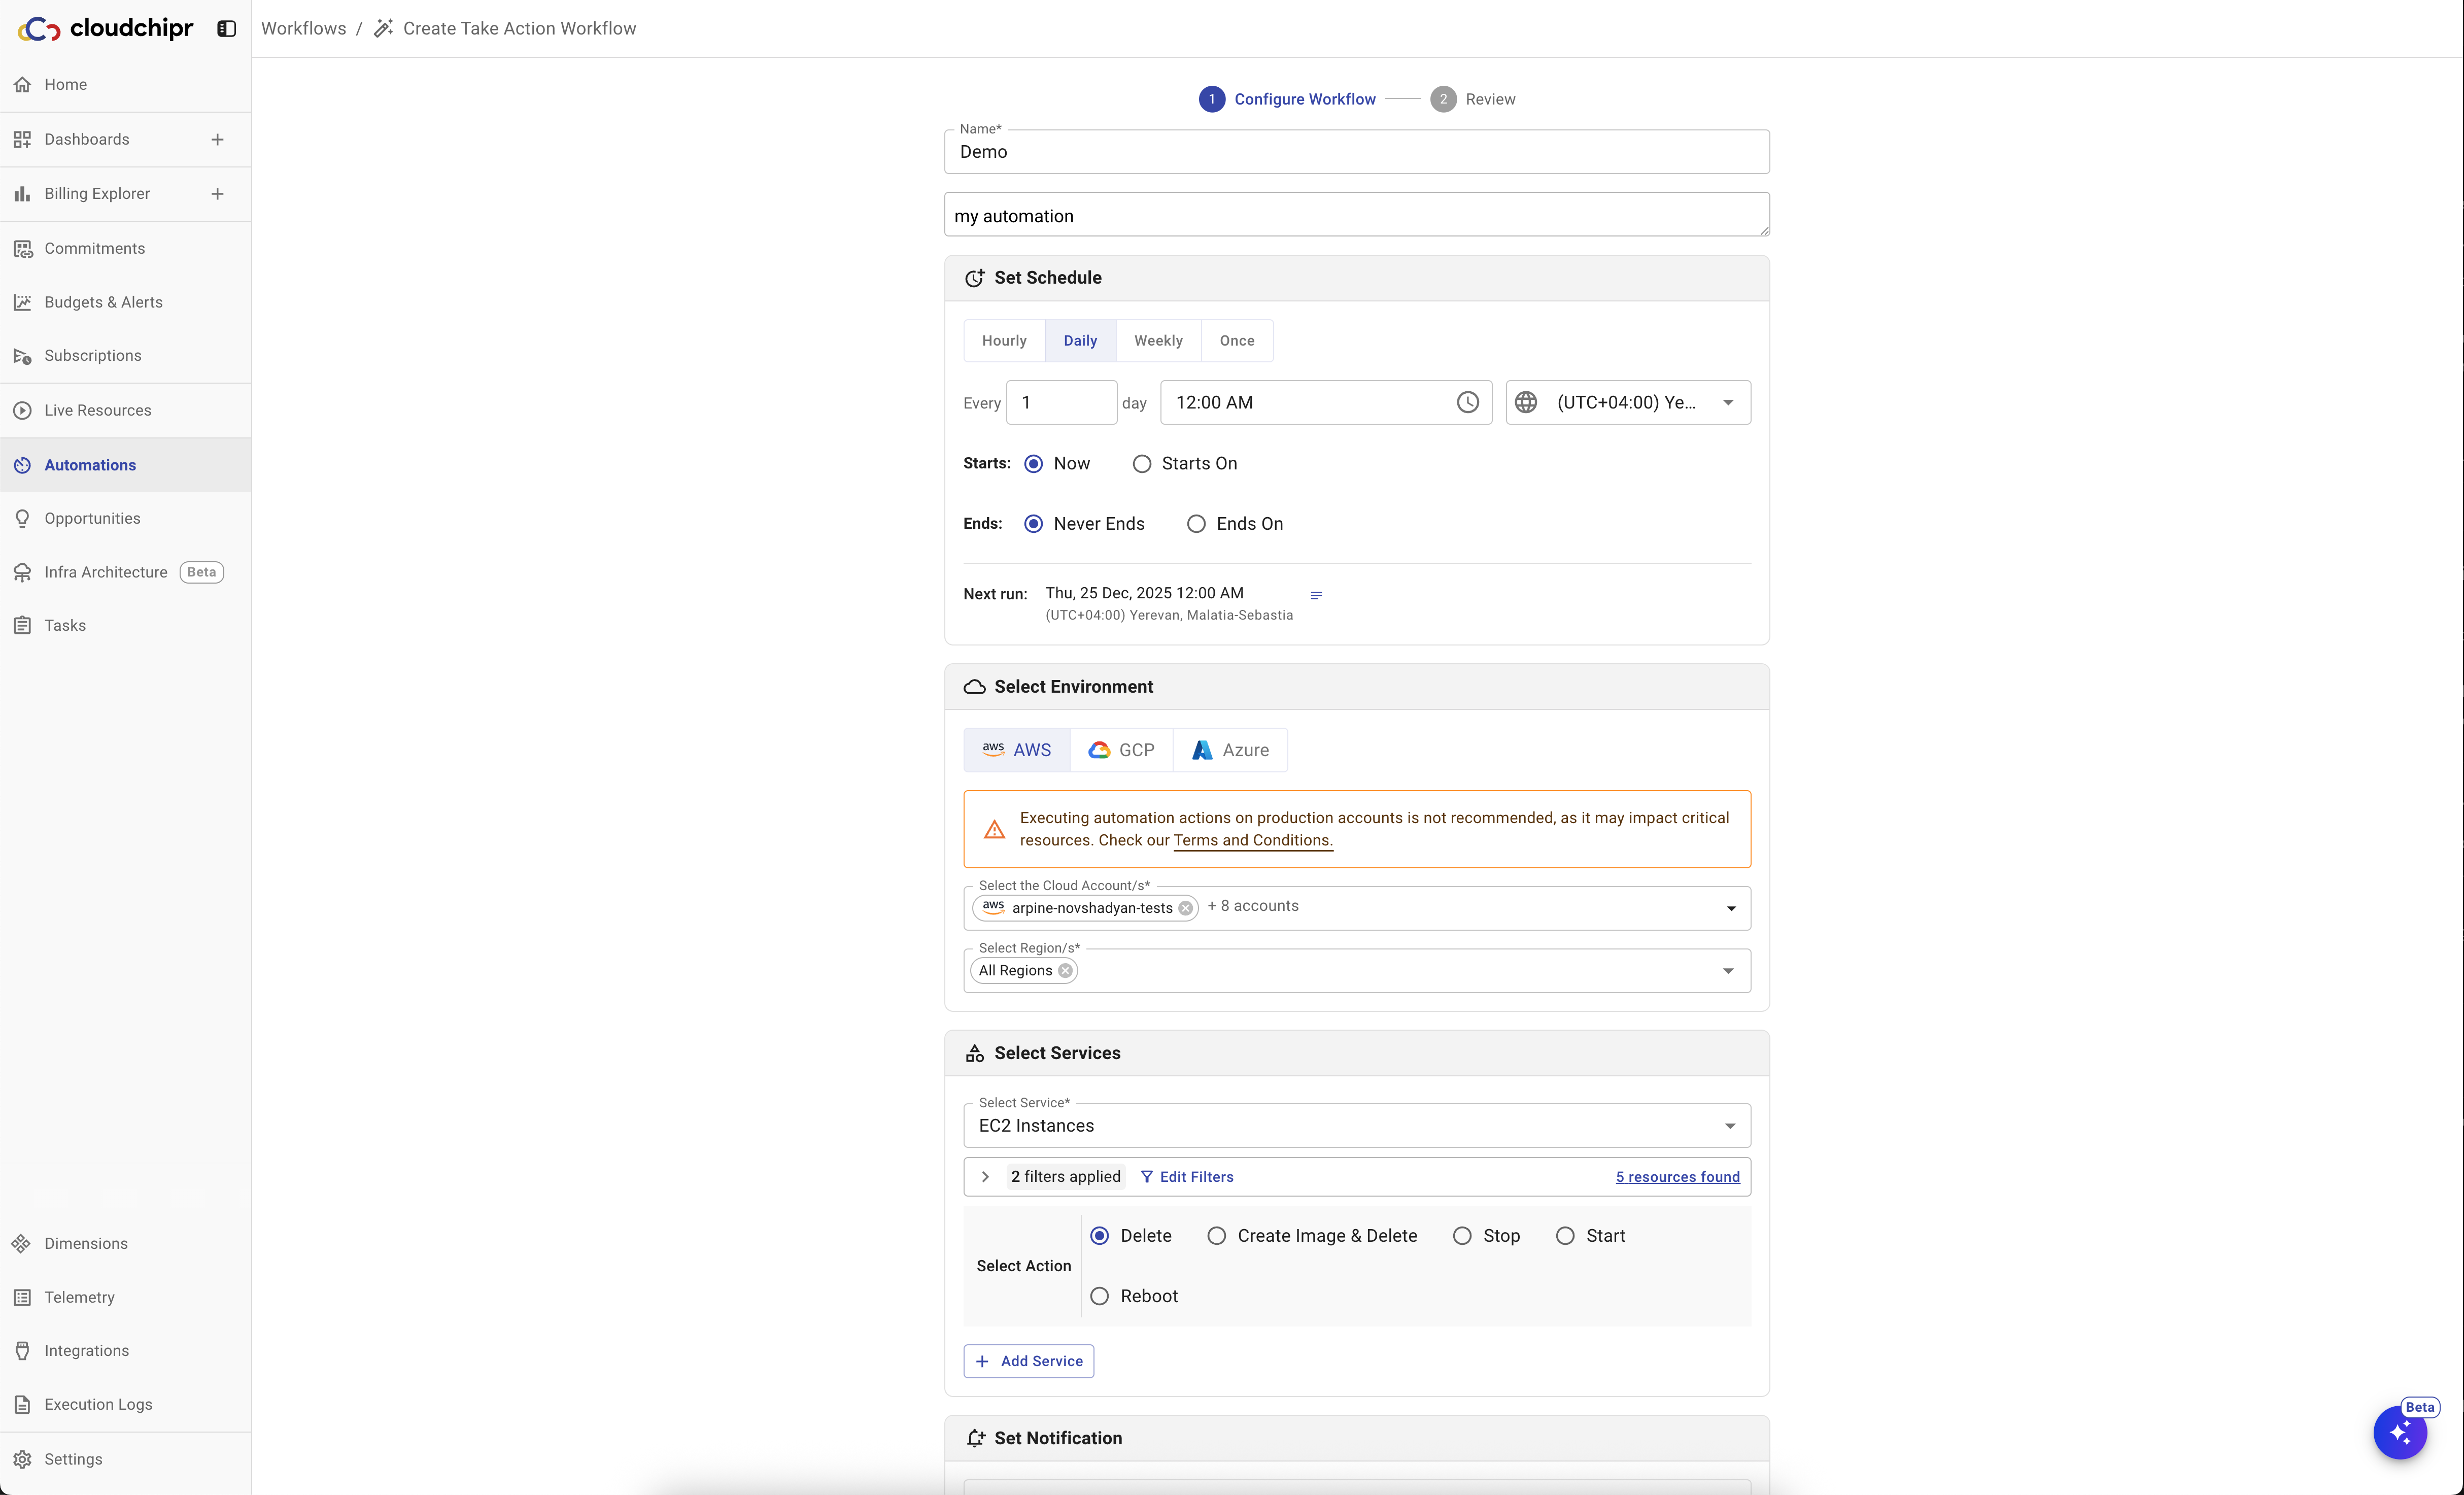Click the plus icon next to Dashboards
2464x1495 pixels.
click(x=218, y=139)
